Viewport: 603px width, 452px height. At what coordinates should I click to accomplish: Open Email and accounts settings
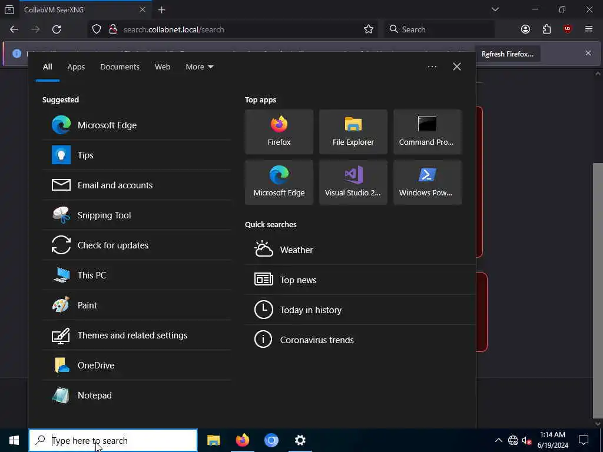(137, 185)
